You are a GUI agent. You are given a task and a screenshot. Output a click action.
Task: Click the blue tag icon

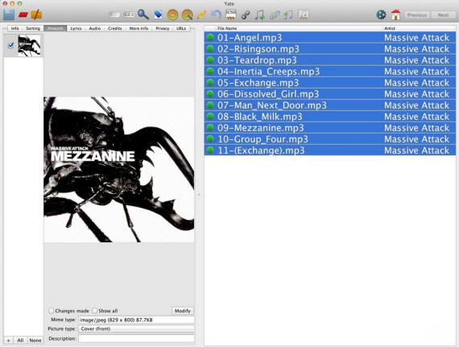point(158,14)
